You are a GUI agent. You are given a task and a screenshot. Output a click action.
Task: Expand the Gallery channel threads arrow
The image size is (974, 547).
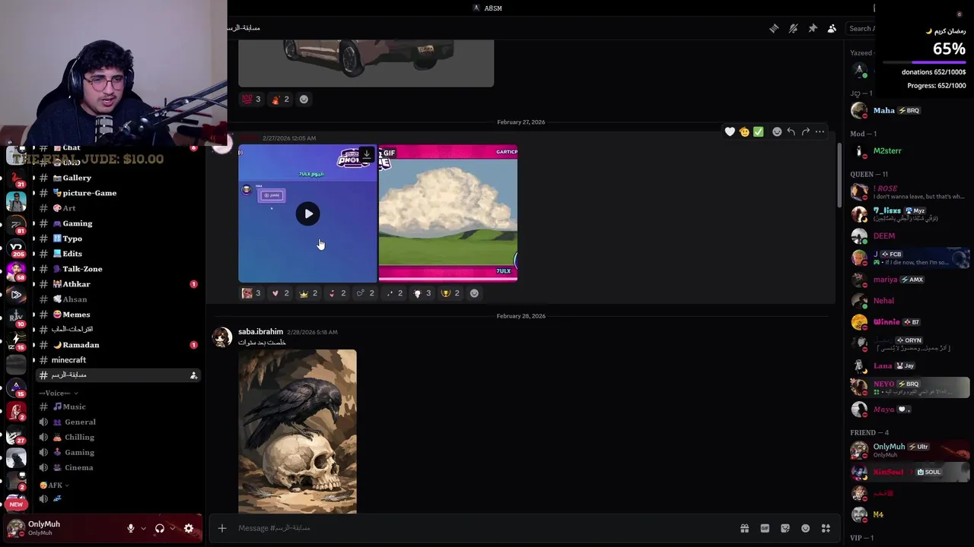[x=33, y=178]
